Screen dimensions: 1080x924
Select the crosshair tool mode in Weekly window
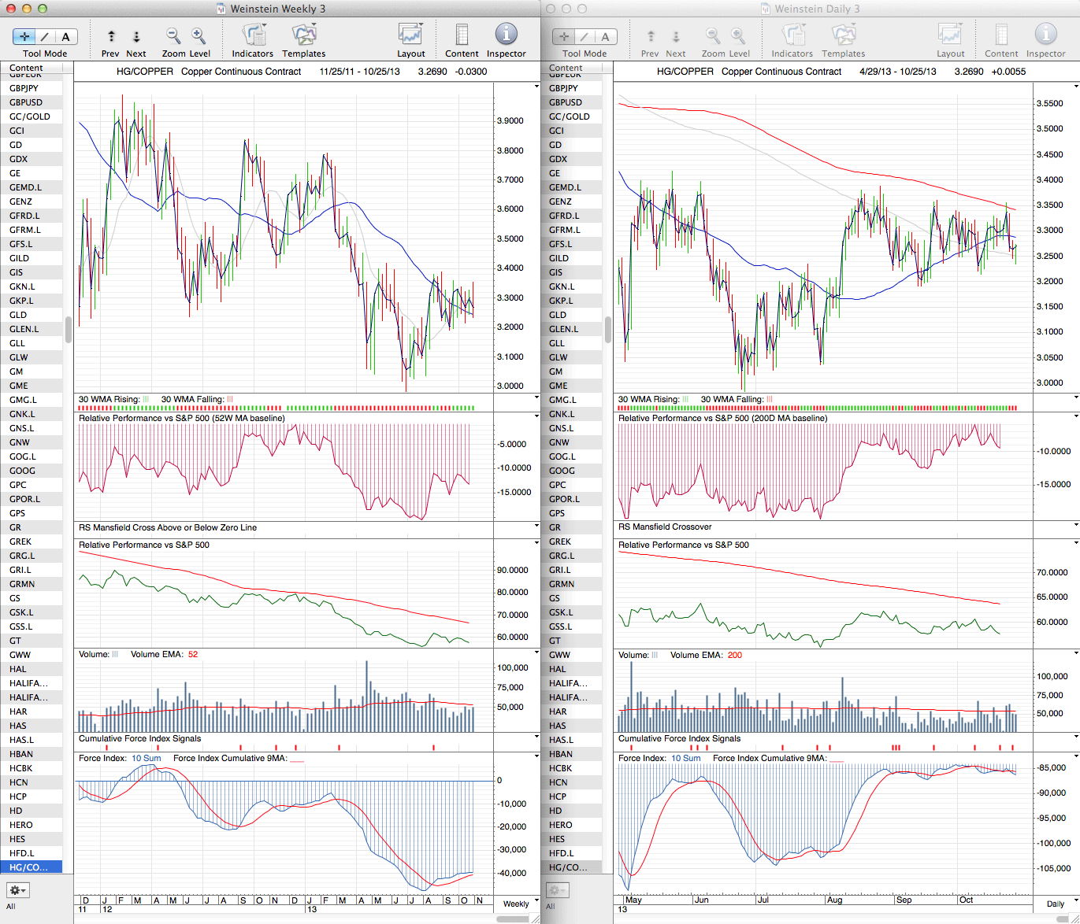[x=24, y=37]
